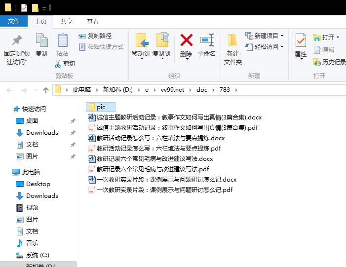Expand the chevron after 783 breadcrumb
Image resolution: width=346 pixels, height=267 pixels.
[236, 90]
